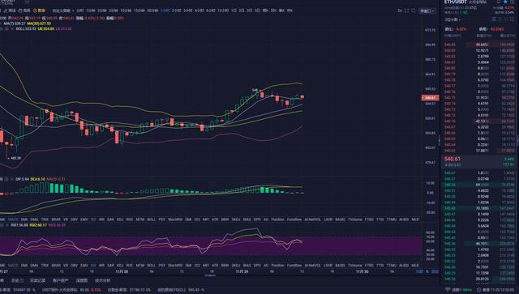The image size is (519, 294).
Task: Open the 买卖记录 tab at bottom
Action: coord(37,280)
